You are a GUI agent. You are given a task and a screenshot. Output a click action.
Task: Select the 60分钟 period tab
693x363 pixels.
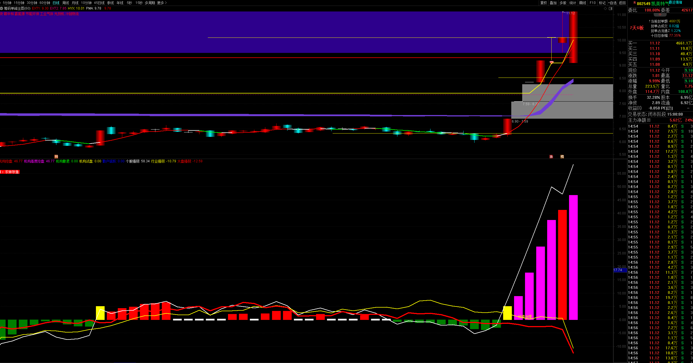[45, 3]
